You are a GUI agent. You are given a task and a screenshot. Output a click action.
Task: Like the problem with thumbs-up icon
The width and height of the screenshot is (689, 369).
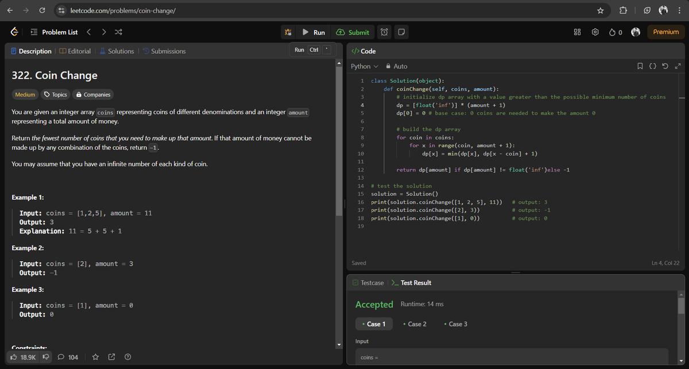pyautogui.click(x=24, y=358)
